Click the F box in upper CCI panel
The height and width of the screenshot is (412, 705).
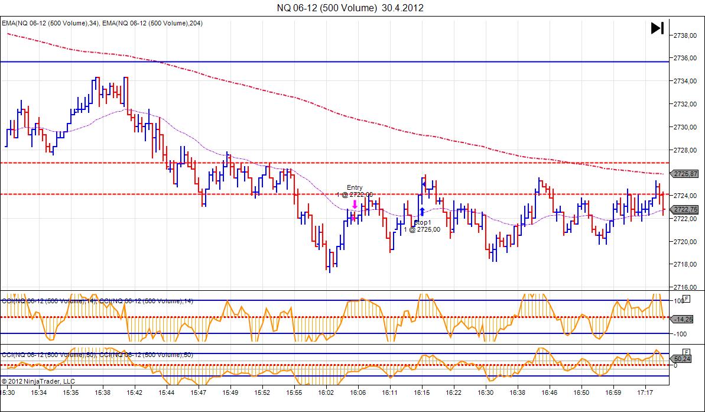point(685,299)
